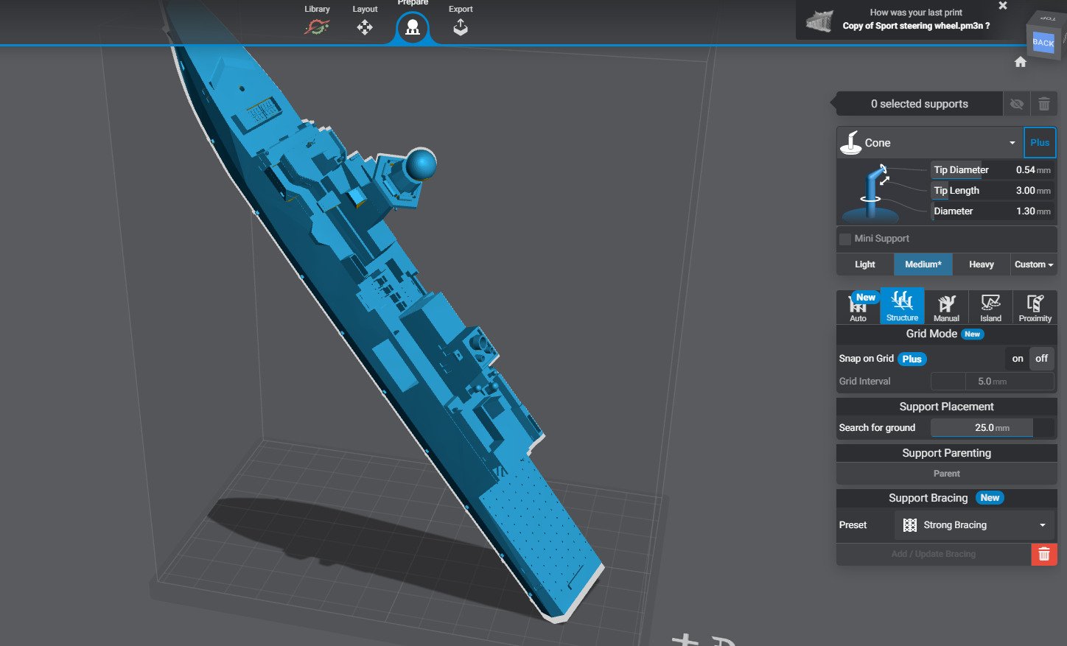
Task: Turn Snap on Grid on
Action: (1018, 359)
